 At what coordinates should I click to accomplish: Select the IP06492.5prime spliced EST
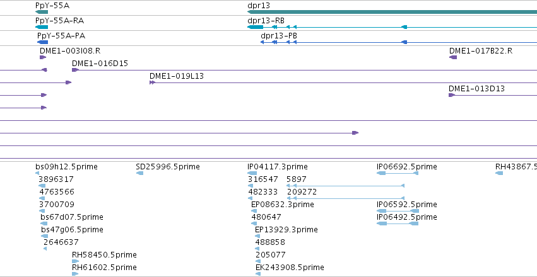pos(398,223)
